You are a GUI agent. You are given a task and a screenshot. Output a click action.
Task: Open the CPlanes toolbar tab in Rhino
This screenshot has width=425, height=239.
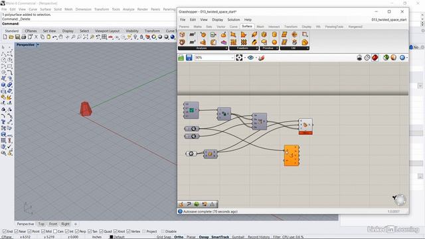pyautogui.click(x=31, y=31)
